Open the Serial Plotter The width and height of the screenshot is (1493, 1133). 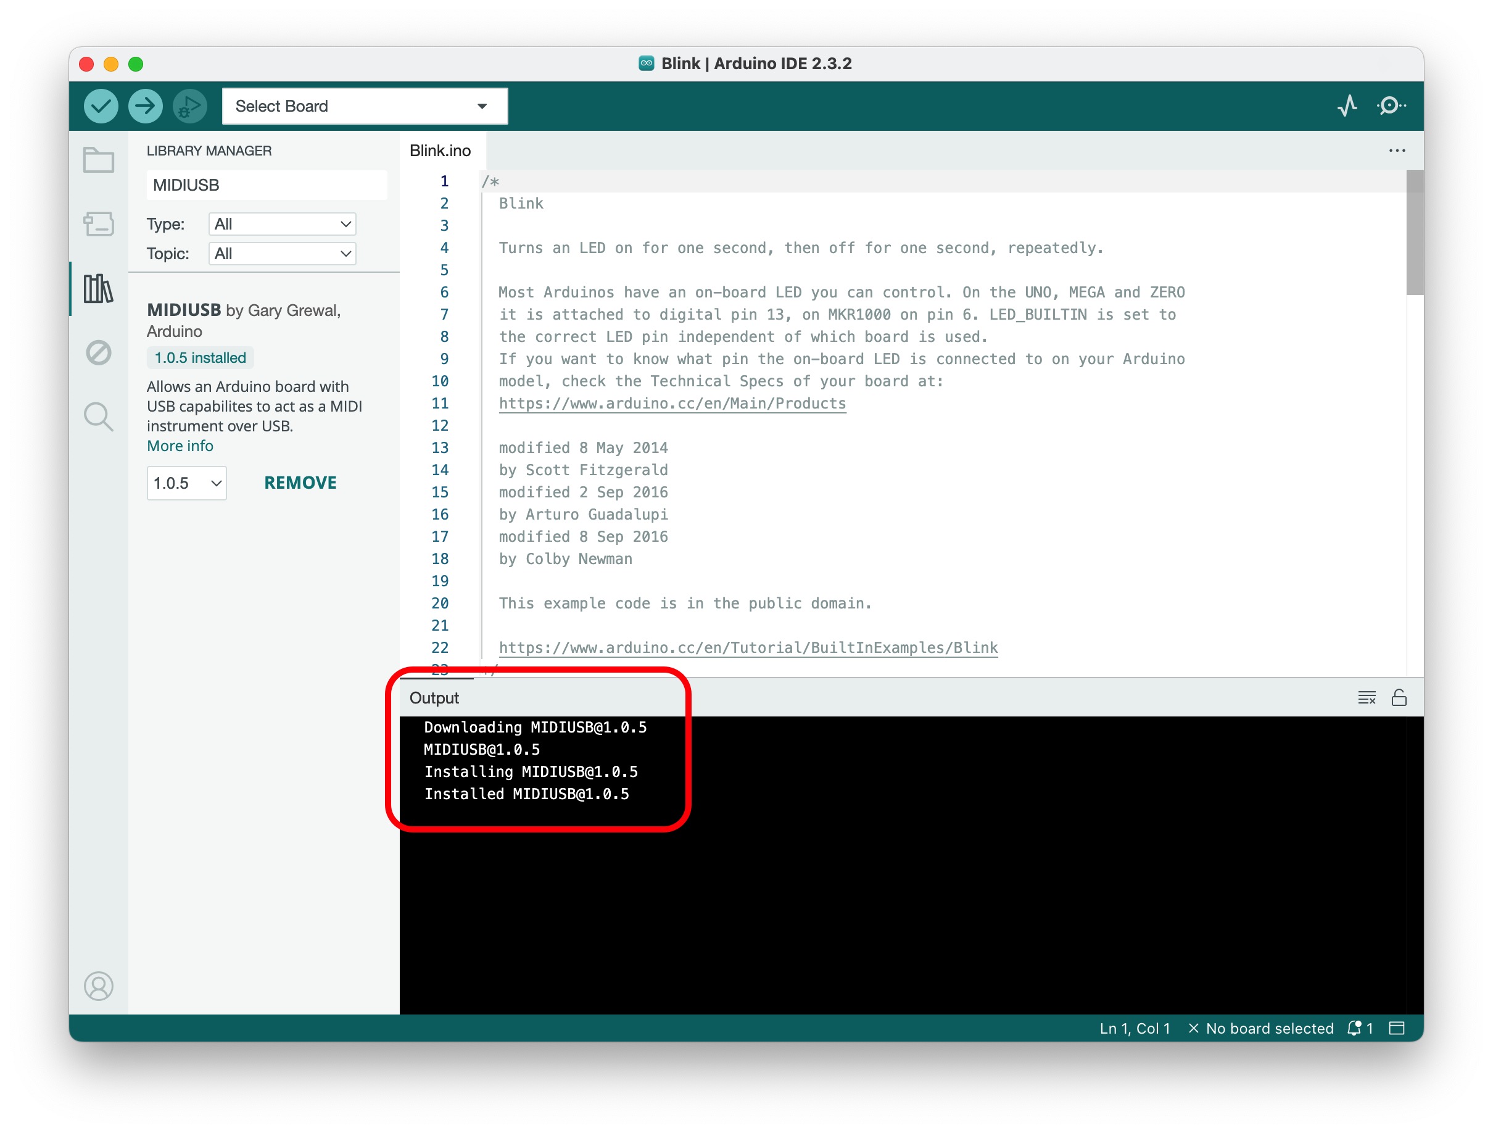coord(1347,106)
